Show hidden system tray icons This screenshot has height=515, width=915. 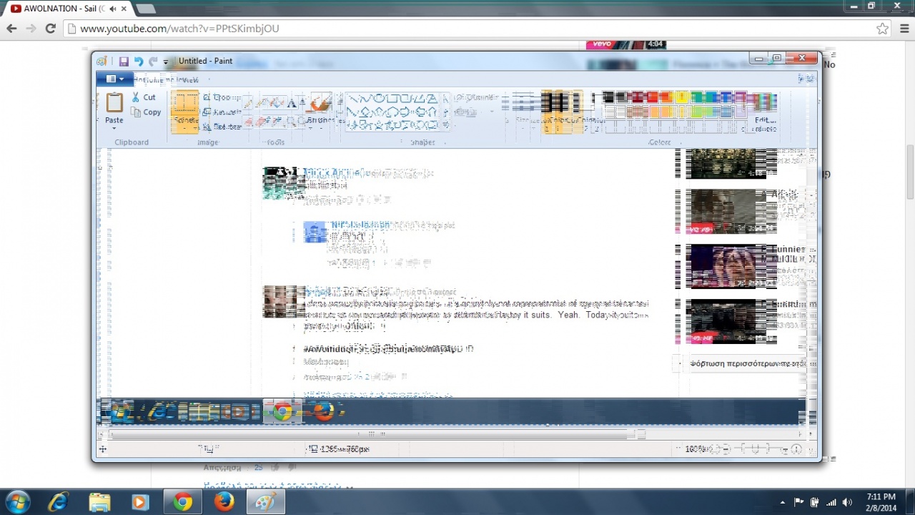pos(783,502)
